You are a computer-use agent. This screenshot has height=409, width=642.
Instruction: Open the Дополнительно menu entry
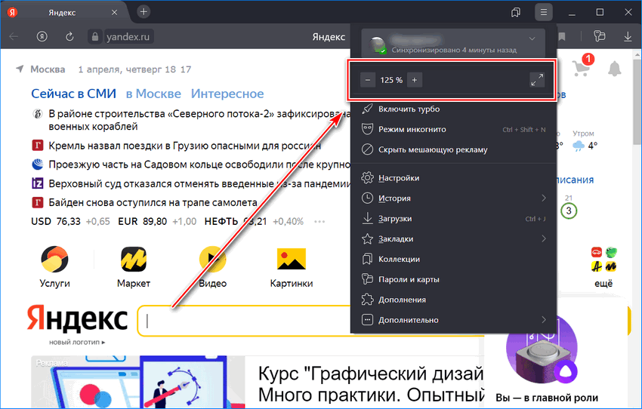click(x=453, y=320)
